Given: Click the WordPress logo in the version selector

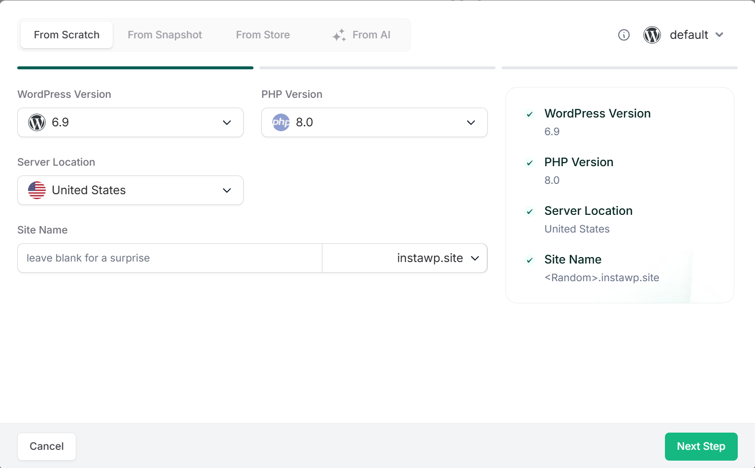Looking at the screenshot, I should click(36, 122).
